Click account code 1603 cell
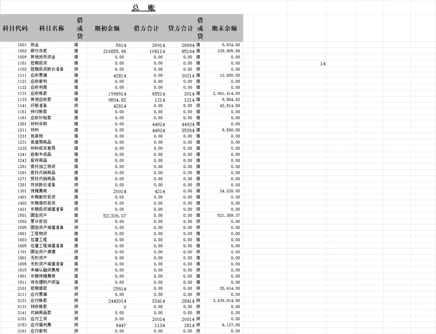 pos(22,240)
